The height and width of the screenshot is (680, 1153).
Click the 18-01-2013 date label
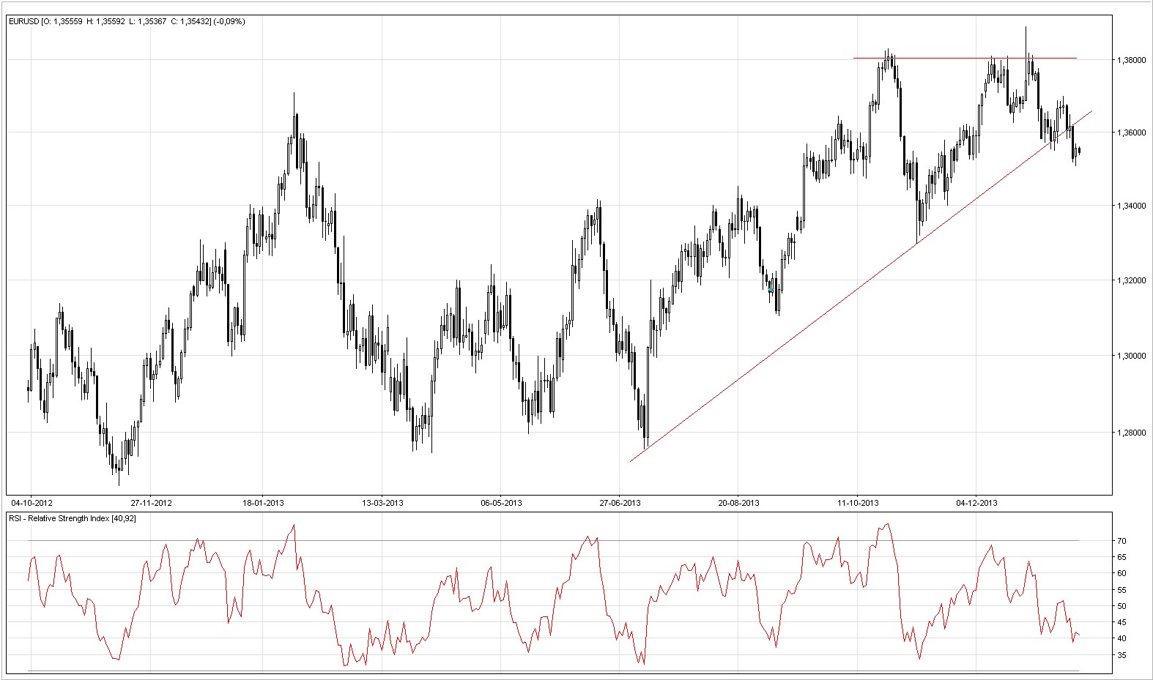pyautogui.click(x=263, y=503)
